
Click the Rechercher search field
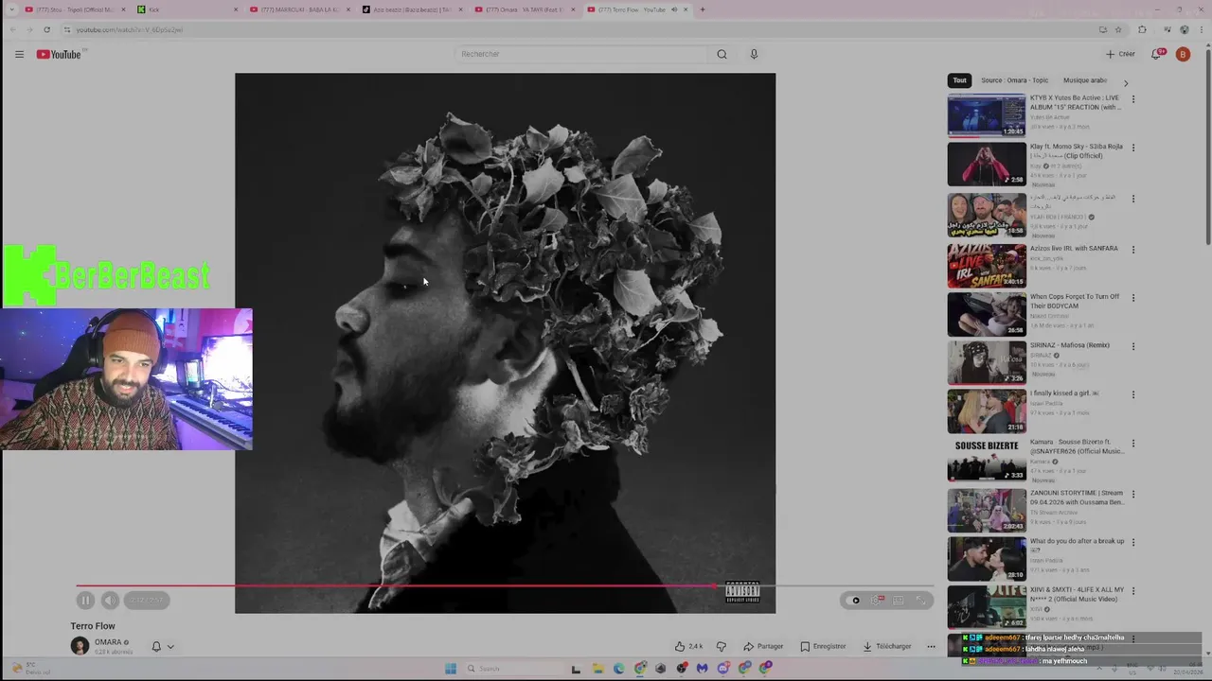coord(581,54)
